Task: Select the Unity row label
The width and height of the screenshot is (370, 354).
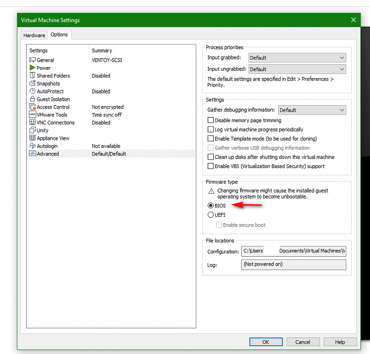Action: 42,130
